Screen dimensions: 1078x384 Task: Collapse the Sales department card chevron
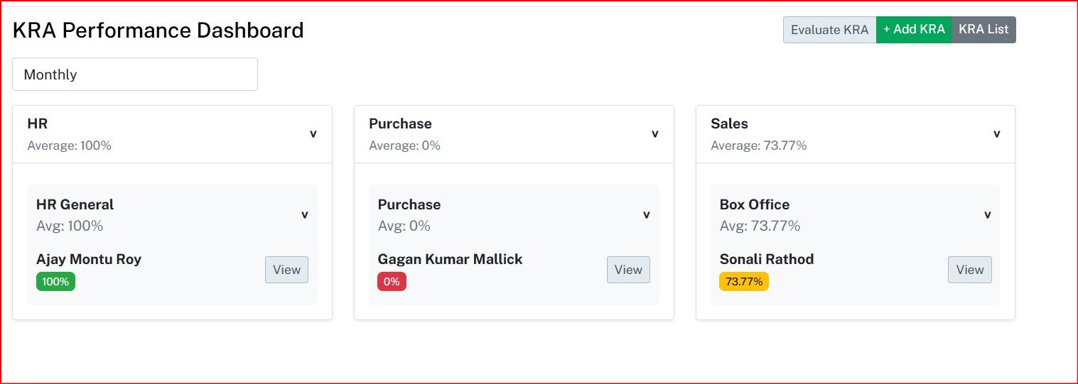click(x=996, y=134)
